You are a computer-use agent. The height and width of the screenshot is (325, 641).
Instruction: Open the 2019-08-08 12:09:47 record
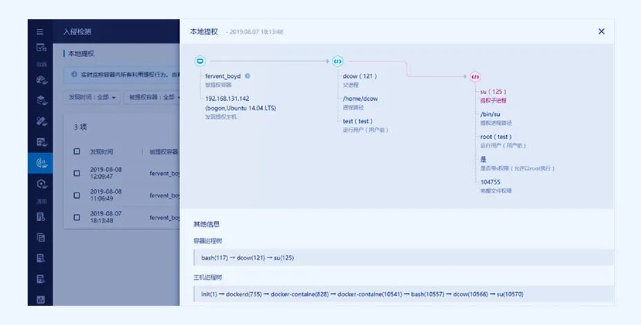pos(106,173)
